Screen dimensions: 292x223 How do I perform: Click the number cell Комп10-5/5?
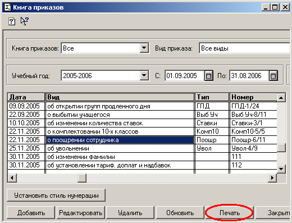coord(253,131)
